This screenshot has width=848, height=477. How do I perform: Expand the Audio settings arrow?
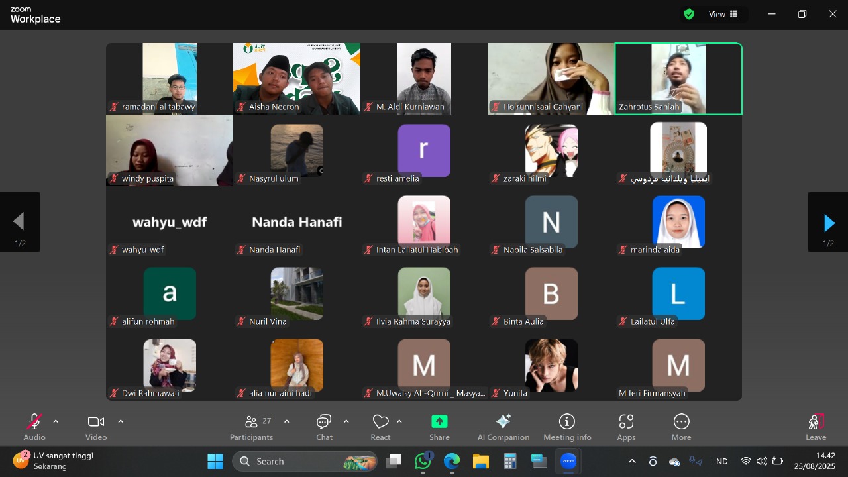tap(56, 421)
